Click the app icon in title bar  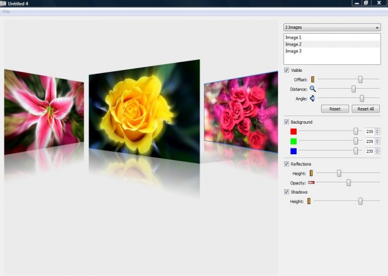[4, 3]
